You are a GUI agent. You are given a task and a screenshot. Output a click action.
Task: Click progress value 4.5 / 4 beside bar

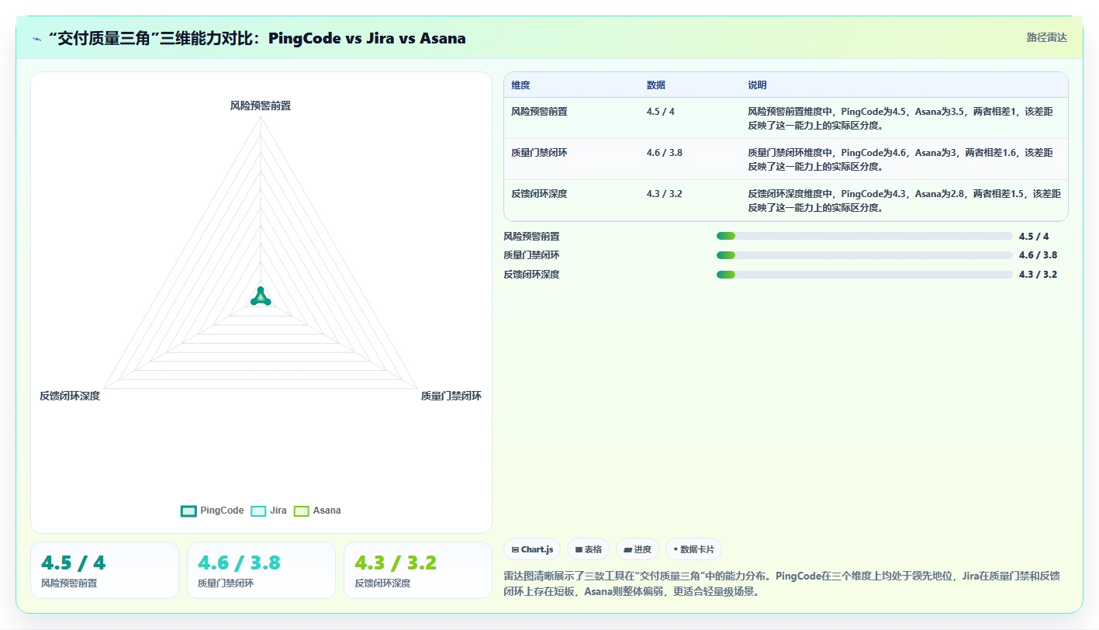point(1034,237)
